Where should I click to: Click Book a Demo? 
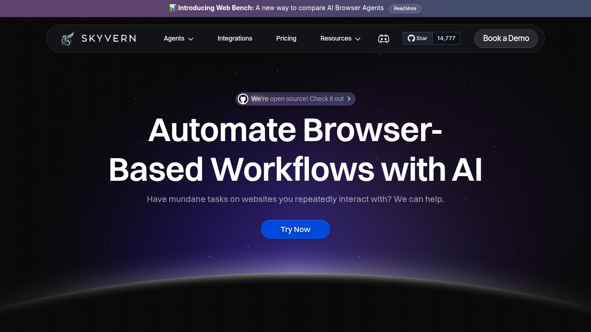[506, 38]
